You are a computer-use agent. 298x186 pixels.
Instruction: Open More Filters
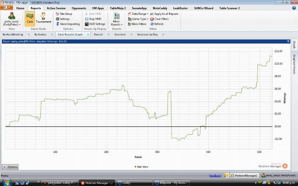tap(137, 24)
